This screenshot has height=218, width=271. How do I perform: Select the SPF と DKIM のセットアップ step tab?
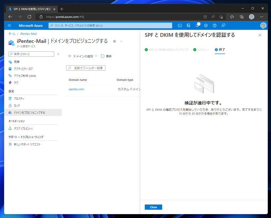pos(166,50)
